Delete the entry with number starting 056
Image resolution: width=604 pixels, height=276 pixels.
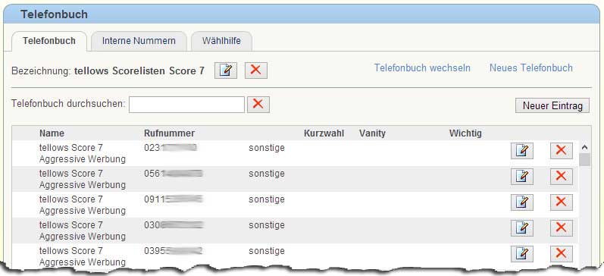(562, 177)
